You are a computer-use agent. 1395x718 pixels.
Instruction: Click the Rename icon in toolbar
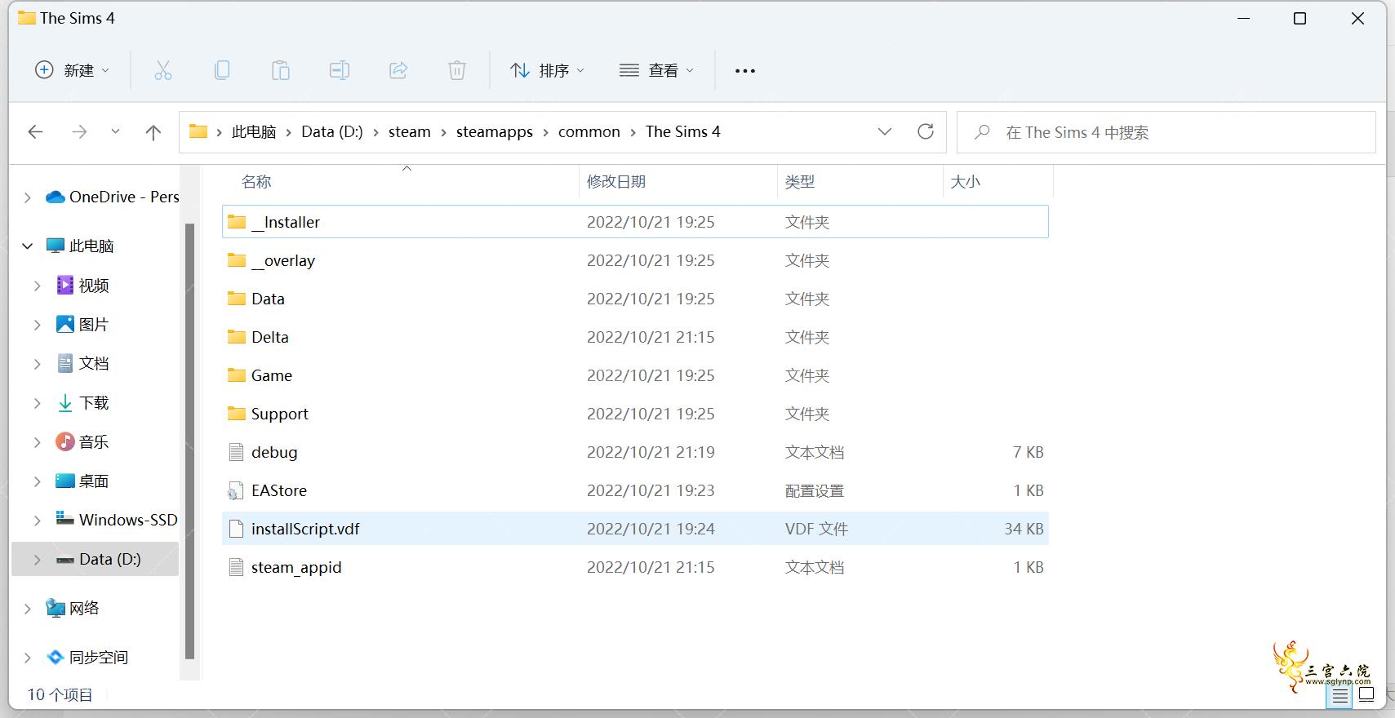point(340,70)
